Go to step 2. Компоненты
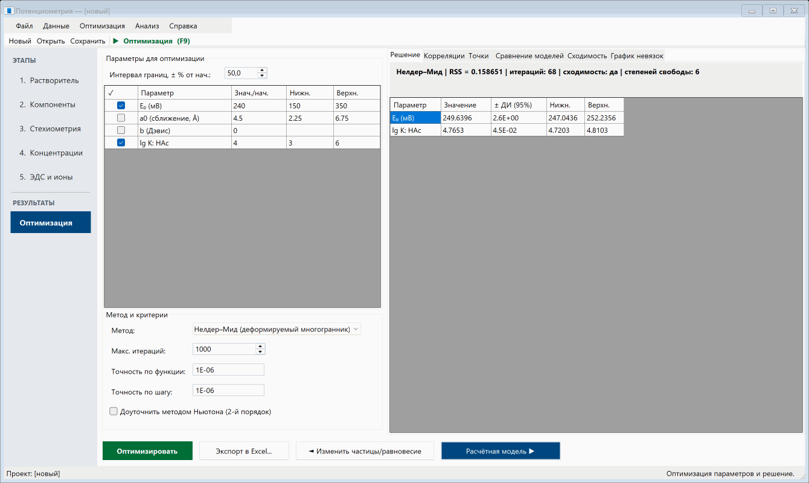Screen dimensions: 809x483 tap(51, 104)
